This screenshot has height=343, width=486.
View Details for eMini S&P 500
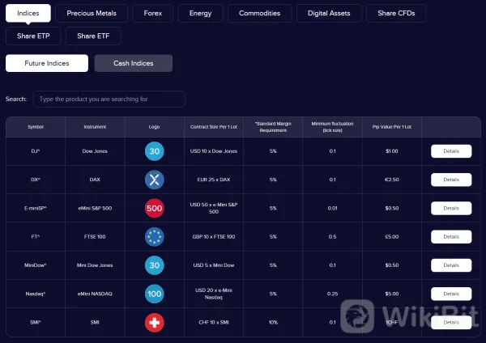click(x=451, y=208)
